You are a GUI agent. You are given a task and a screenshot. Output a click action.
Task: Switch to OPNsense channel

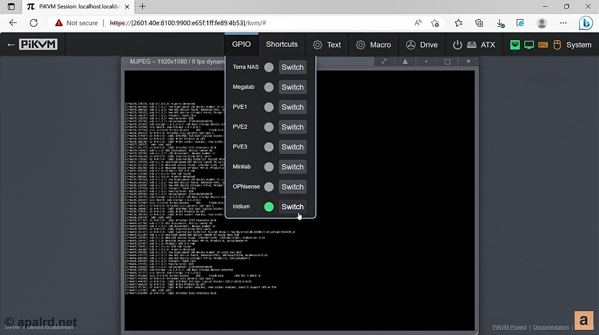point(292,187)
